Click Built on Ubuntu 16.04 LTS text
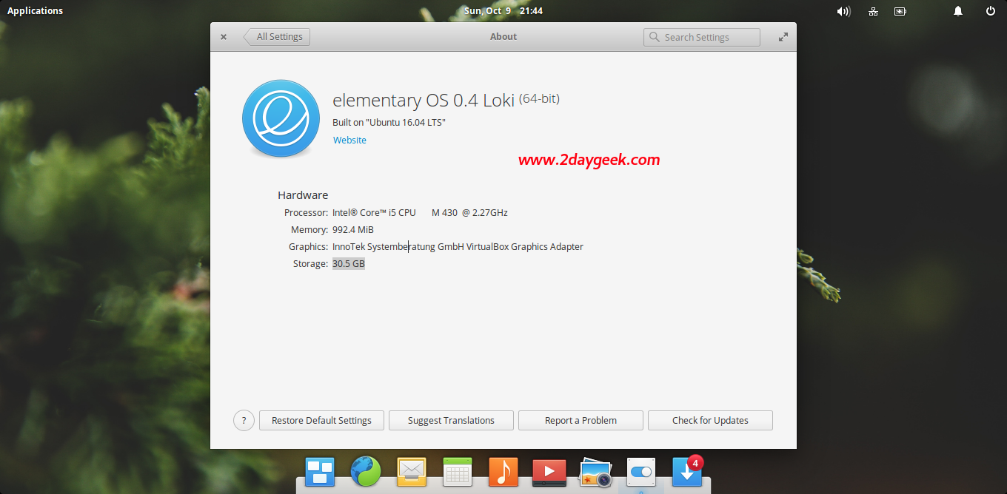1007x494 pixels. click(389, 122)
